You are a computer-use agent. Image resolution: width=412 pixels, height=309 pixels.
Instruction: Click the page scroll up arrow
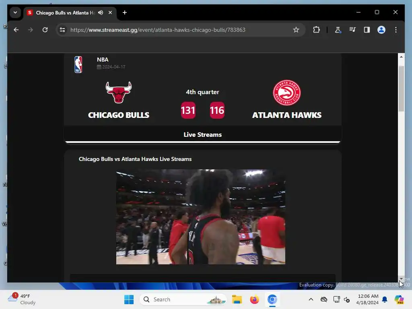401,57
